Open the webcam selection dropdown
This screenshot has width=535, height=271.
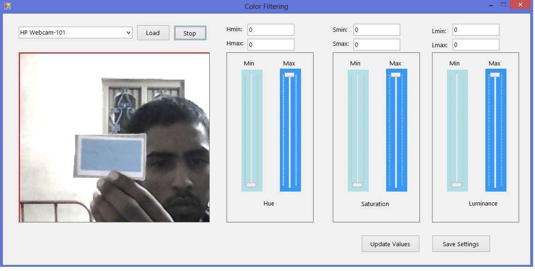pos(75,32)
